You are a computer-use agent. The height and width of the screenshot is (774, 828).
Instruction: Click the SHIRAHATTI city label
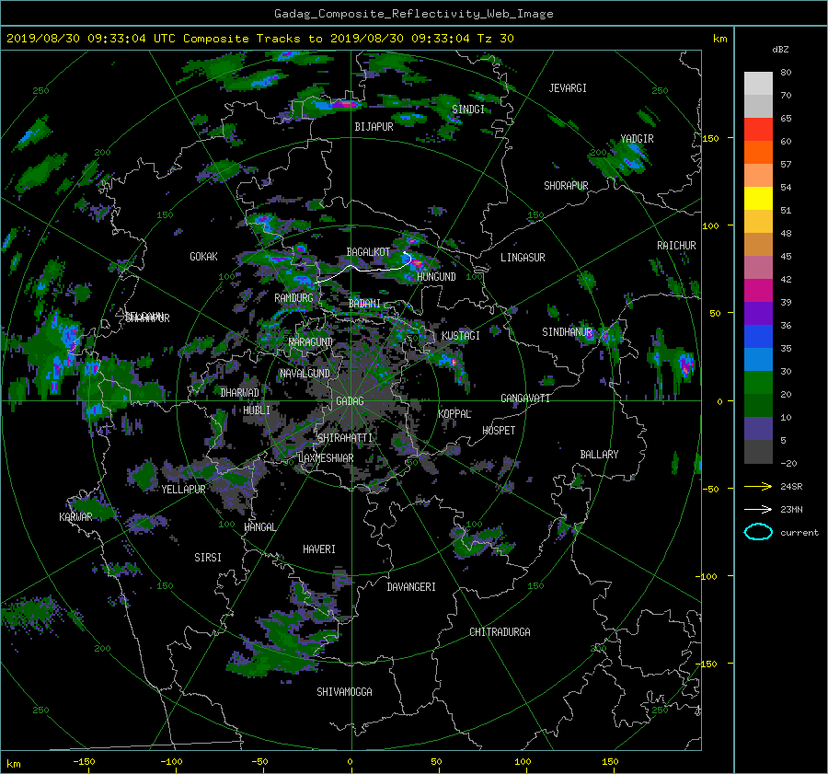point(345,438)
